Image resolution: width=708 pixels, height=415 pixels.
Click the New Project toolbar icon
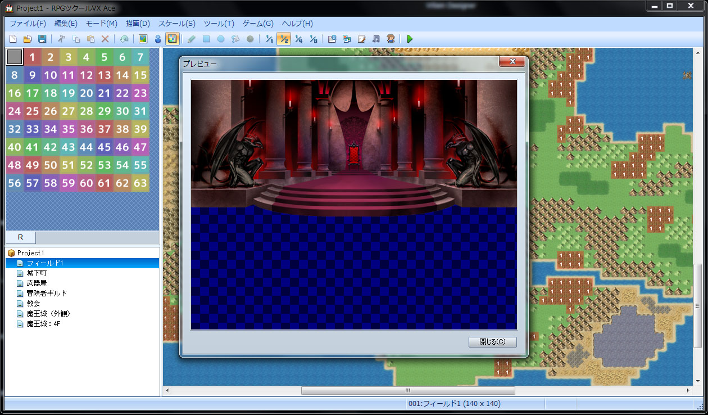point(13,39)
